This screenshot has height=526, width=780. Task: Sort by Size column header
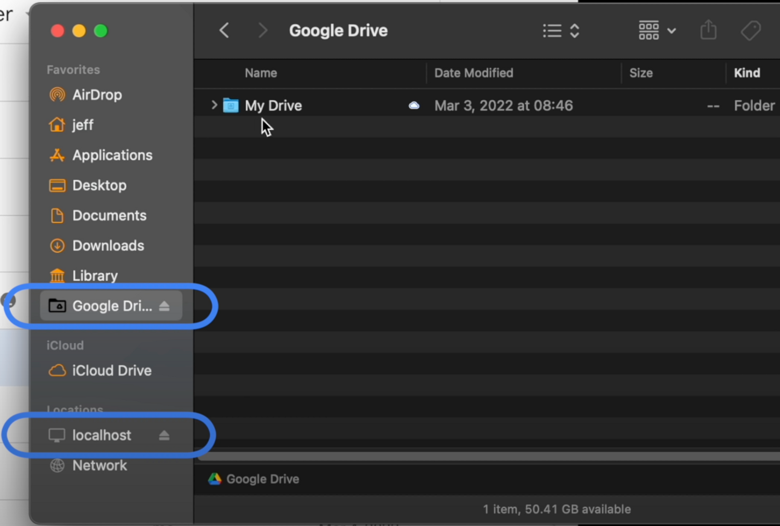click(x=641, y=73)
